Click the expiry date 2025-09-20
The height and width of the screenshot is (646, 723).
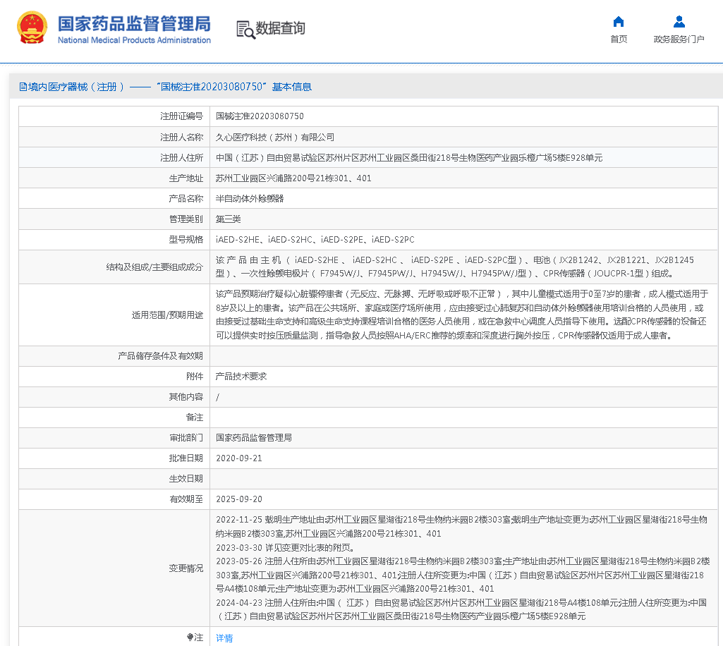tap(238, 499)
